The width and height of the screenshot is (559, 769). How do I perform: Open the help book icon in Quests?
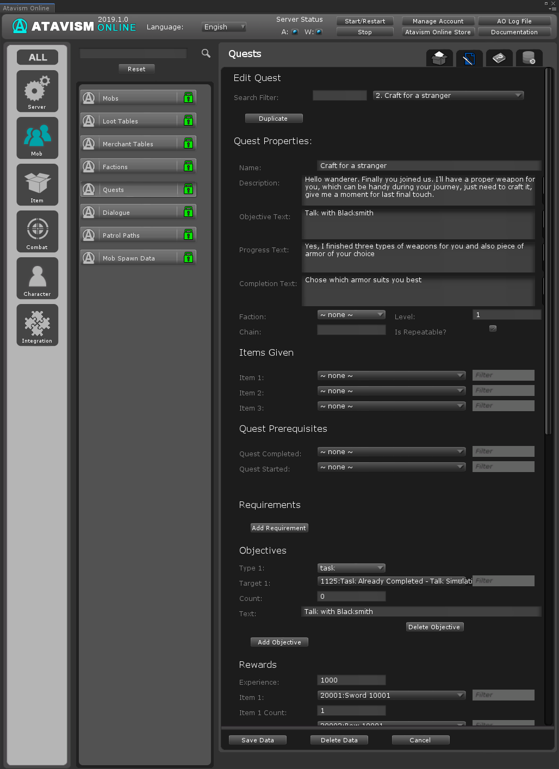[x=499, y=58]
